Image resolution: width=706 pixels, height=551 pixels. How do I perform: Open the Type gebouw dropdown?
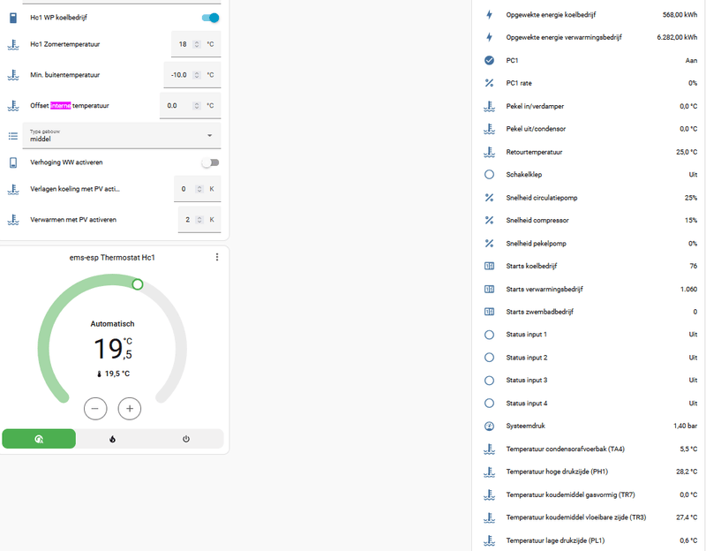coord(122,135)
